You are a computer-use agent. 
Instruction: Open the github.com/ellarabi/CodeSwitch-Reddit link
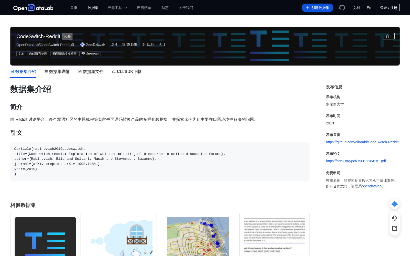(362, 142)
